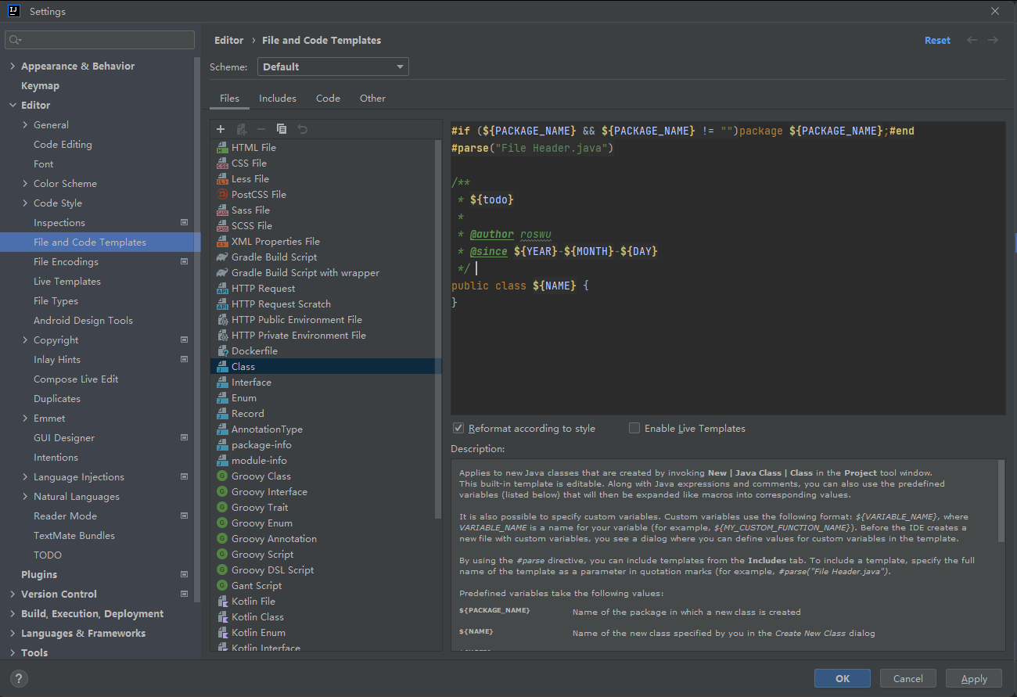Click the Gradle Build Script elephant icon
Image resolution: width=1017 pixels, height=697 pixels.
point(222,257)
